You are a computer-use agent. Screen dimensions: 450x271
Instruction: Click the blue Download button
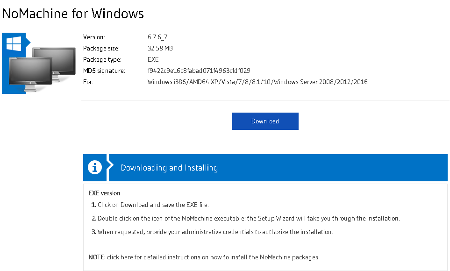point(265,121)
